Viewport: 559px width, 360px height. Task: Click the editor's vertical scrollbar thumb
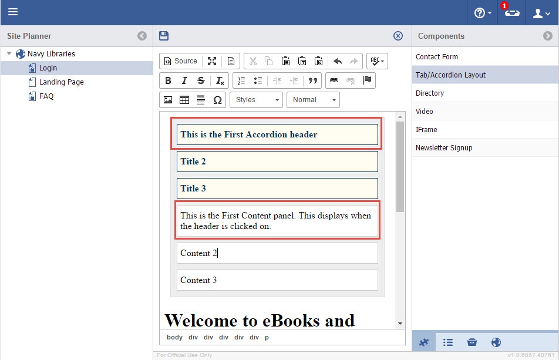(400, 166)
